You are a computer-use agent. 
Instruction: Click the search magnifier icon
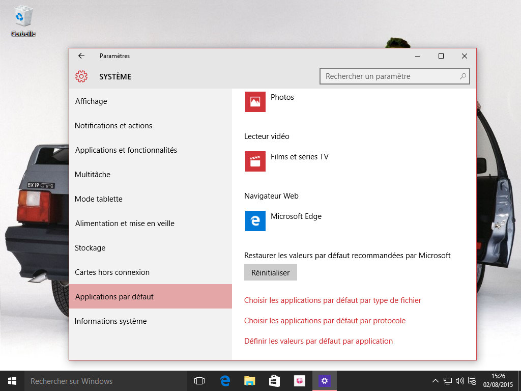[x=462, y=76]
